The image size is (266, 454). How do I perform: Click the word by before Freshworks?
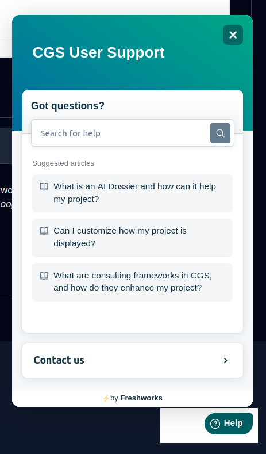pos(114,398)
